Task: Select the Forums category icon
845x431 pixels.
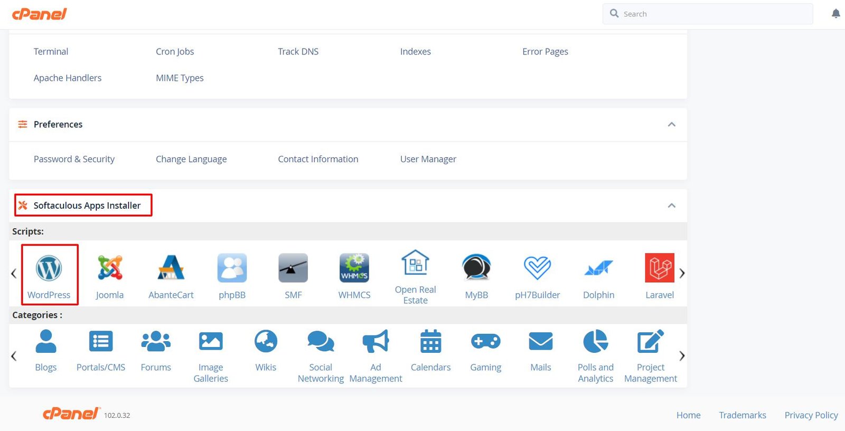Action: (x=156, y=341)
